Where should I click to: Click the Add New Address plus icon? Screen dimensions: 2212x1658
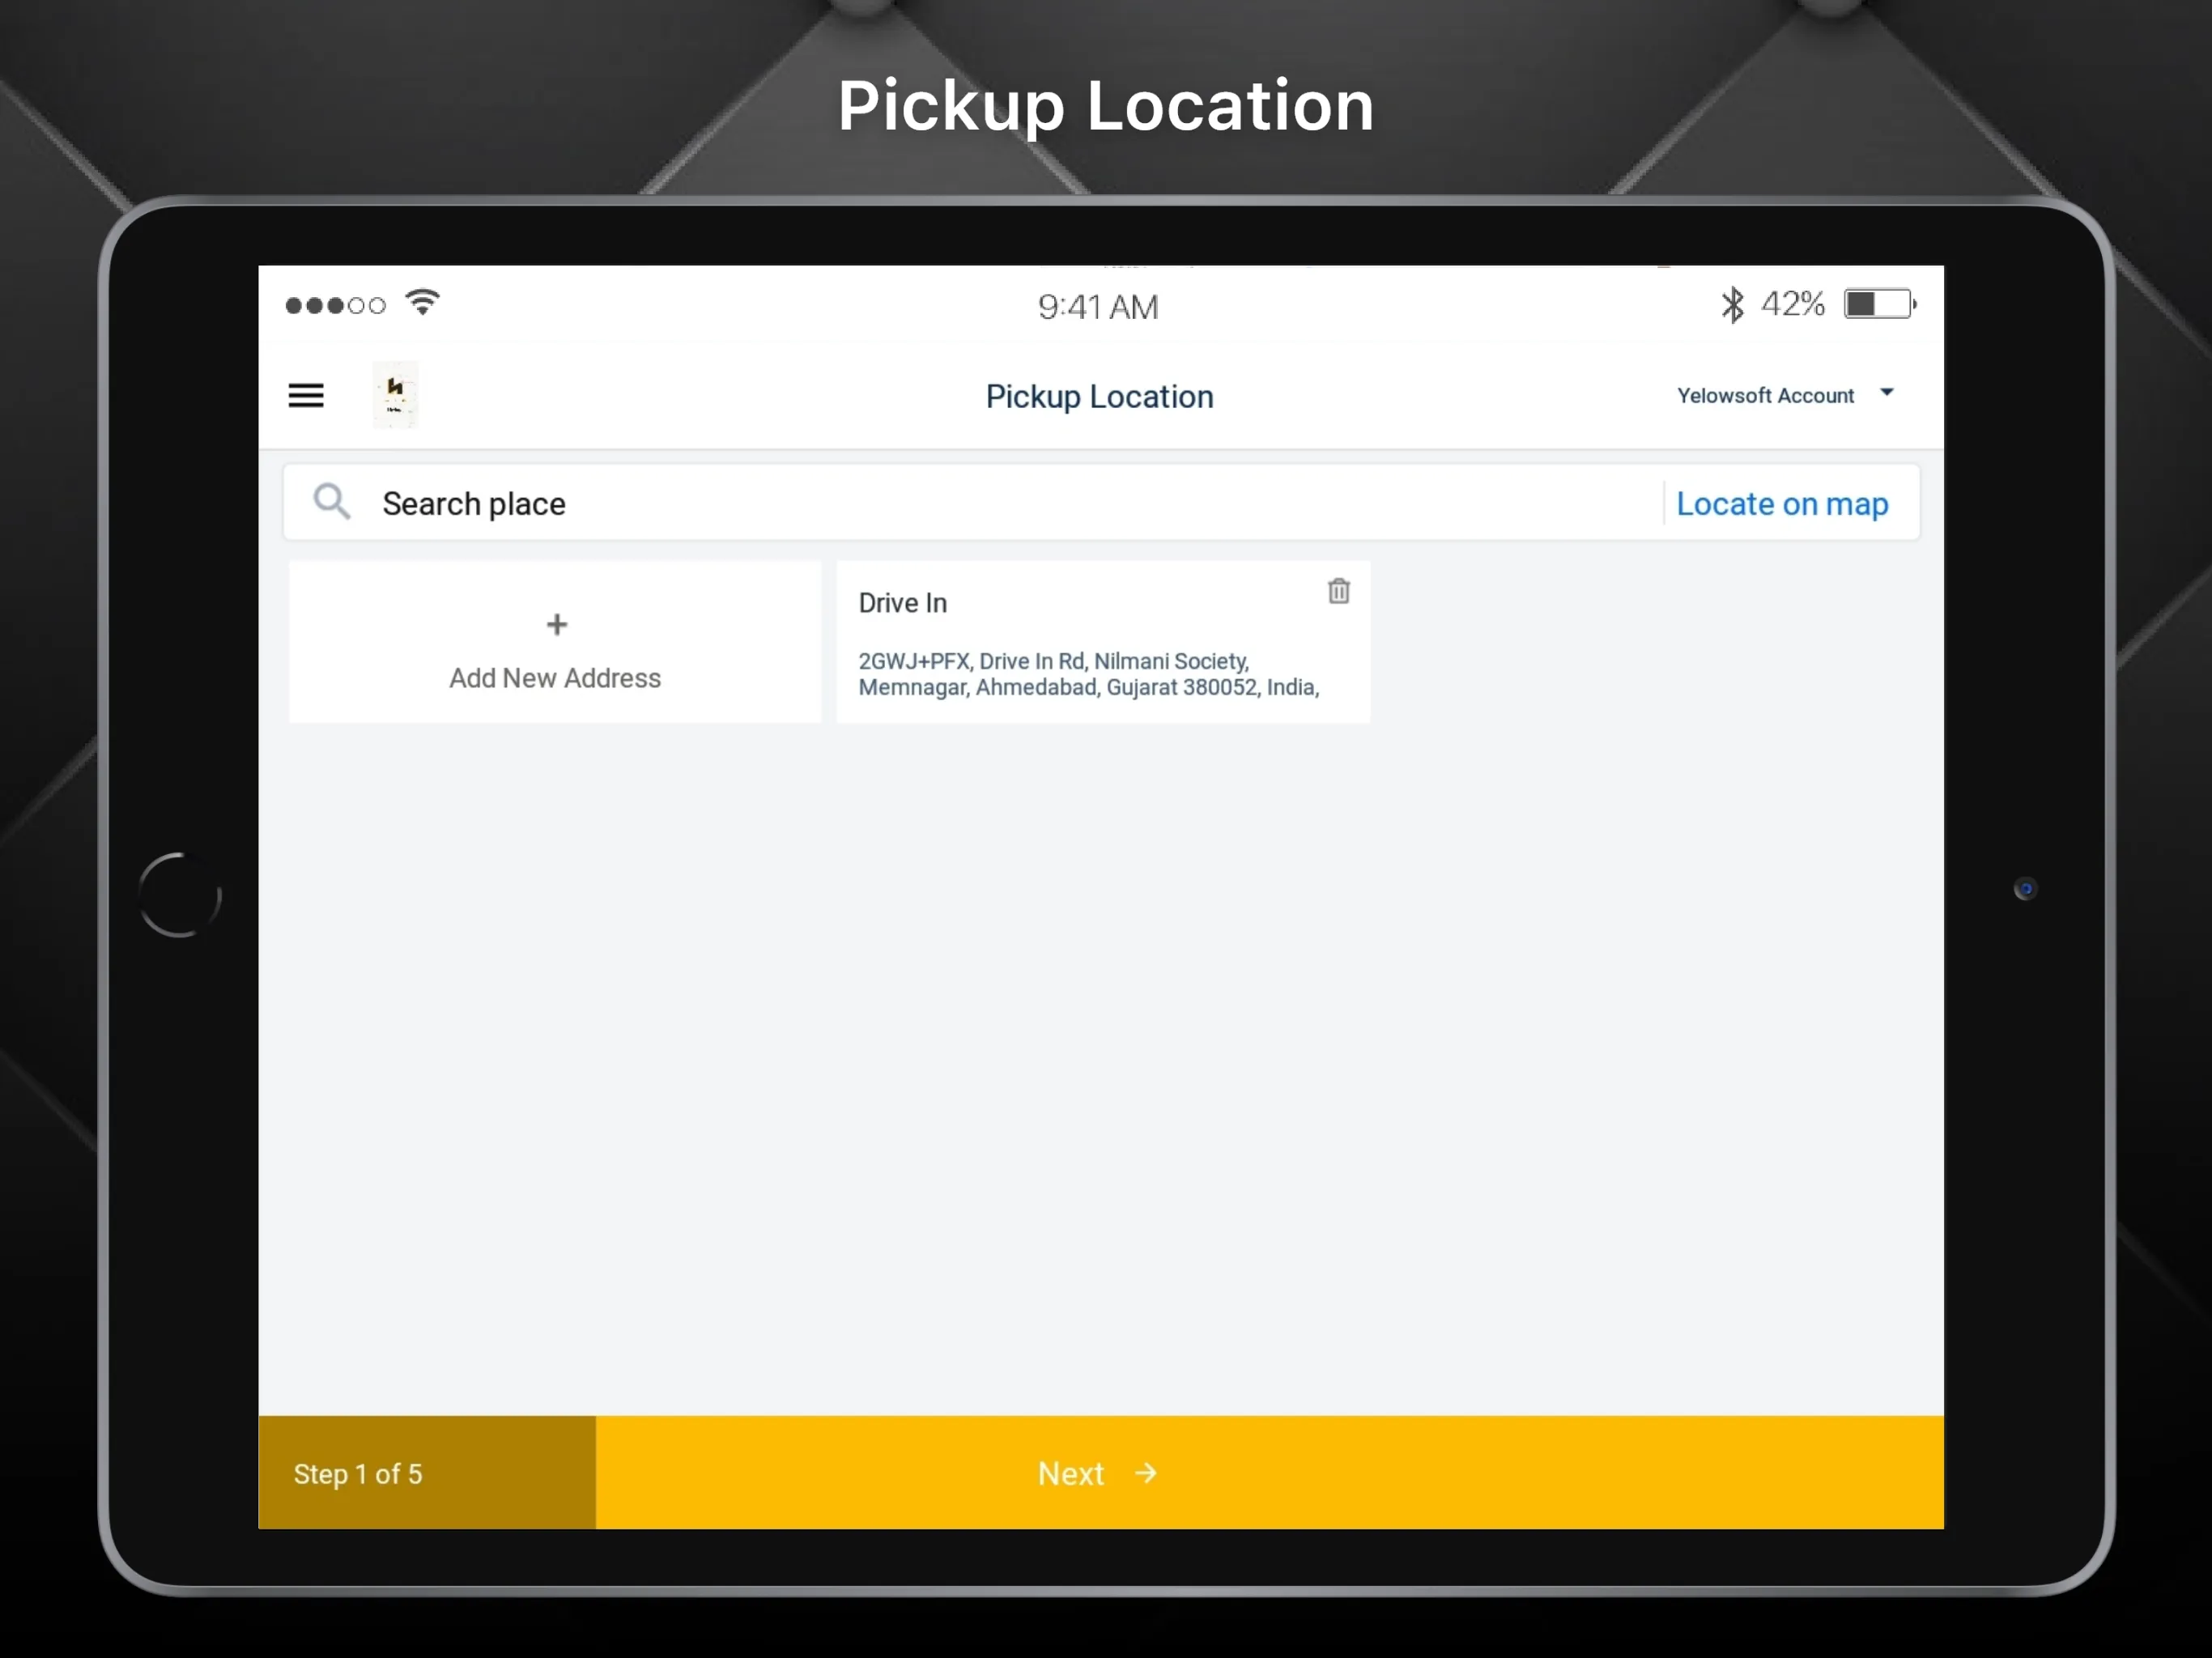point(555,623)
